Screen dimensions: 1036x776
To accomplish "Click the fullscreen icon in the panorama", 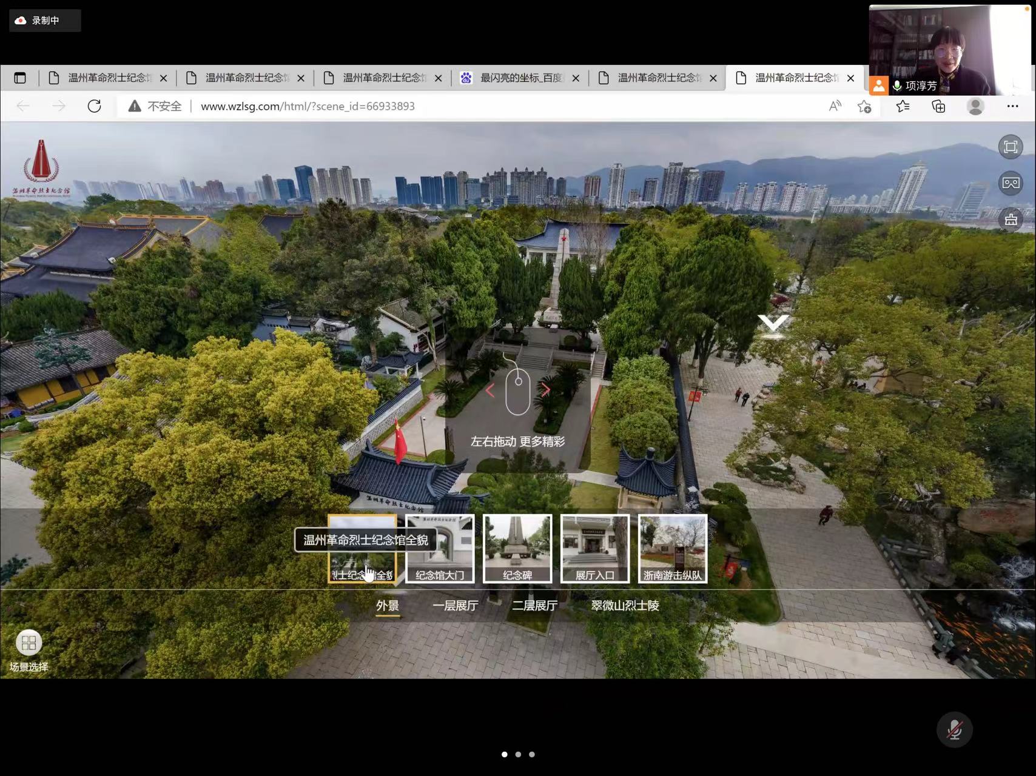I will coord(1011,147).
